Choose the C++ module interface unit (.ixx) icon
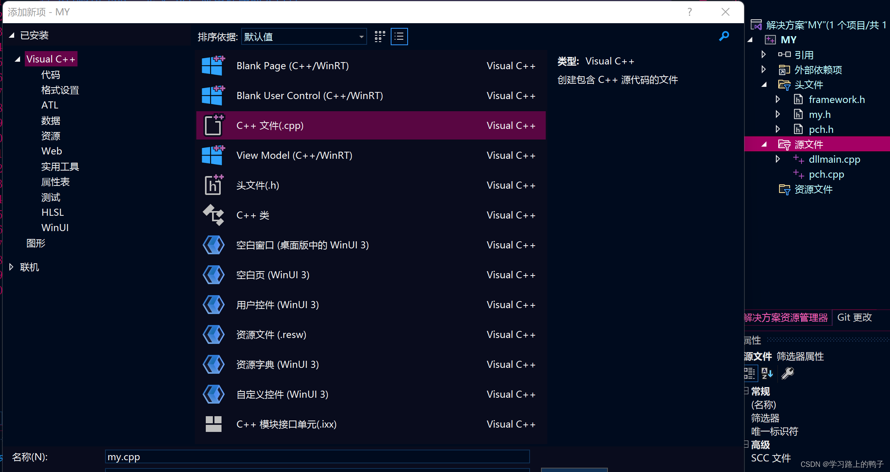Image resolution: width=890 pixels, height=472 pixels. coord(213,424)
